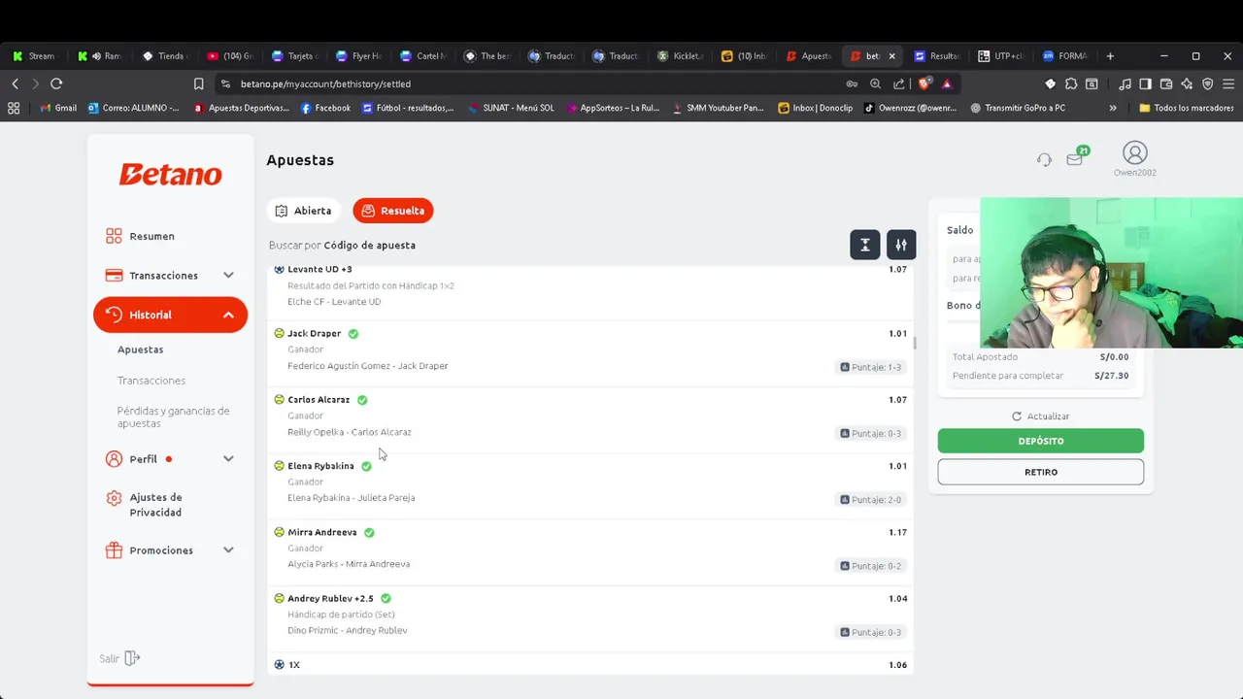Click the zoom magnifier icon in address bar
The image size is (1243, 699).
click(x=875, y=83)
